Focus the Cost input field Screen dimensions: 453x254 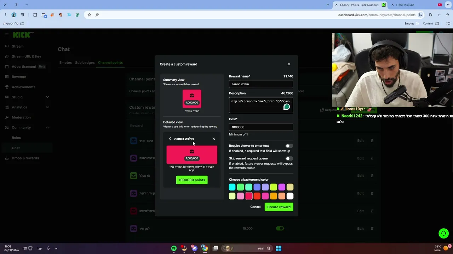pyautogui.click(x=261, y=127)
